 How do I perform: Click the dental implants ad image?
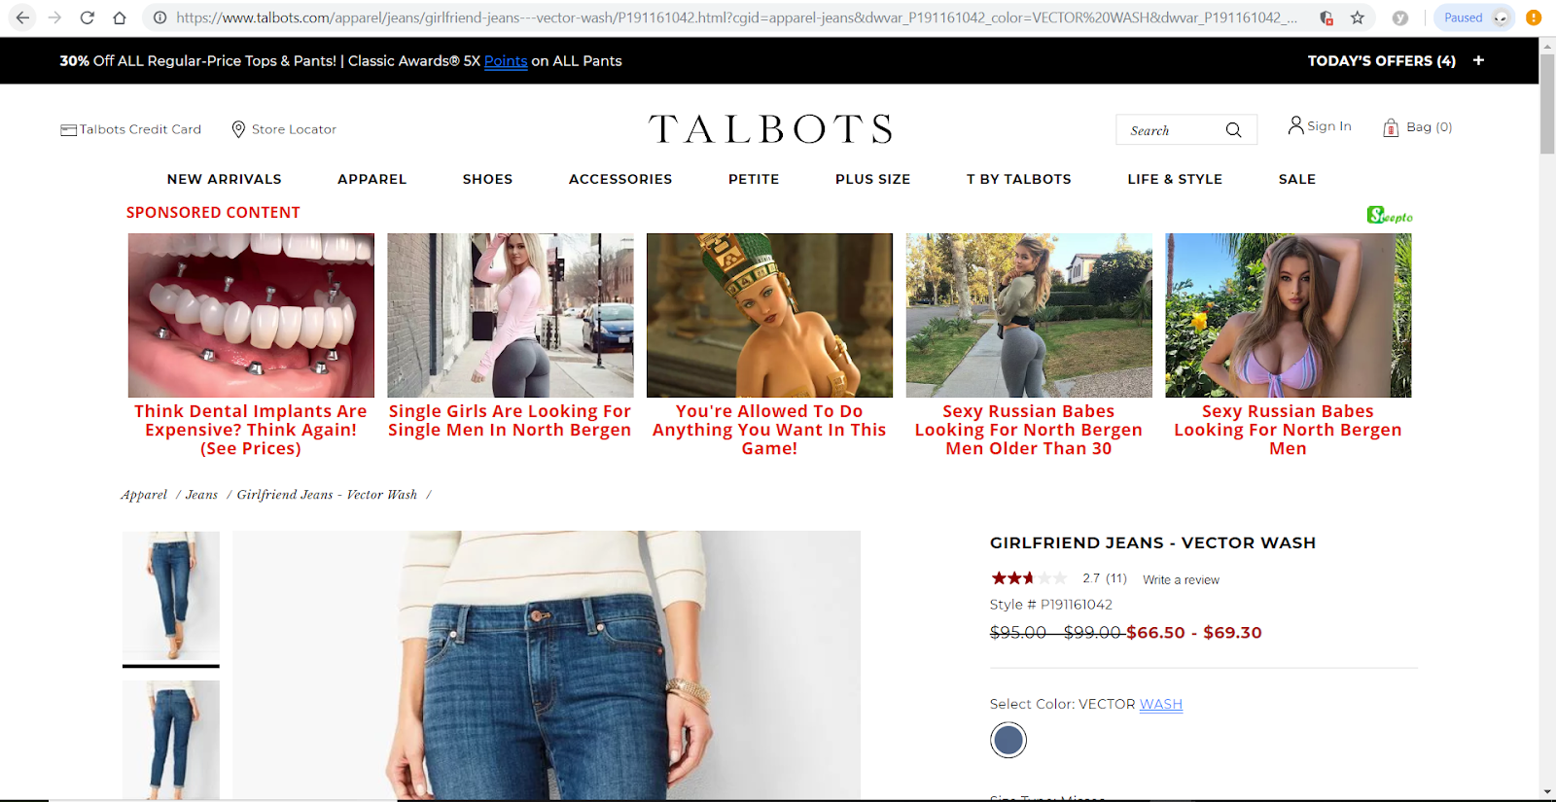coord(251,315)
